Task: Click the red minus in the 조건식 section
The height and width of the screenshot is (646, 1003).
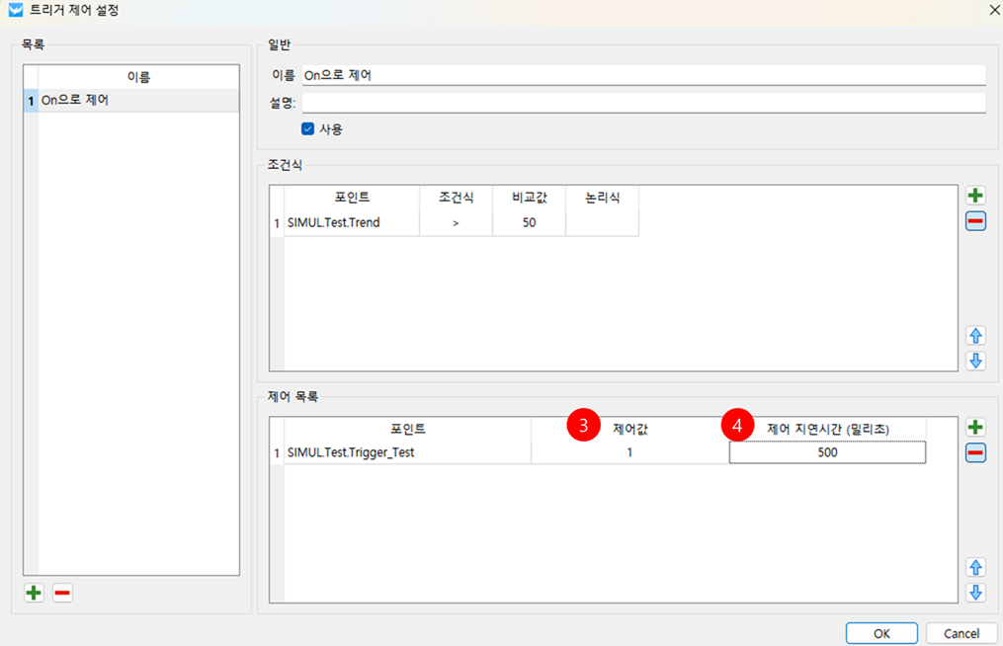Action: (x=975, y=221)
